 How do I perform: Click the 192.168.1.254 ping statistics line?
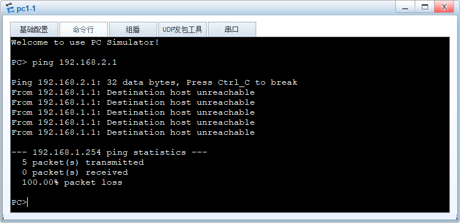pyautogui.click(x=109, y=152)
